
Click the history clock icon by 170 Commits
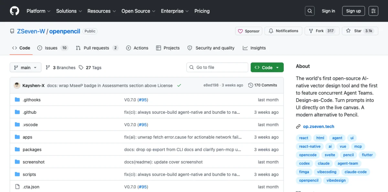[x=251, y=85]
